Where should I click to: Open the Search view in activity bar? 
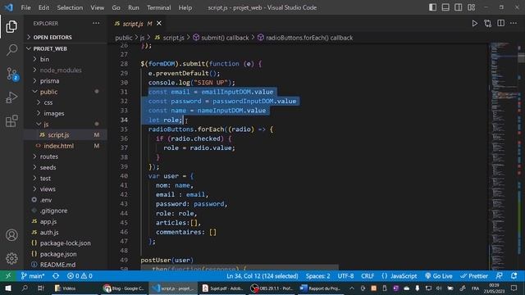click(11, 50)
